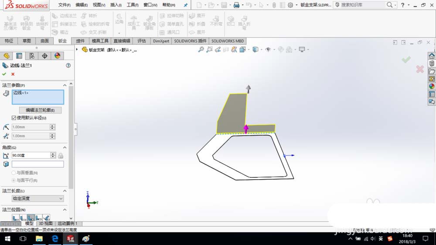Image resolution: width=436 pixels, height=245 pixels.
Task: Collapse the flange parameters section
Action: pyautogui.click(x=65, y=85)
